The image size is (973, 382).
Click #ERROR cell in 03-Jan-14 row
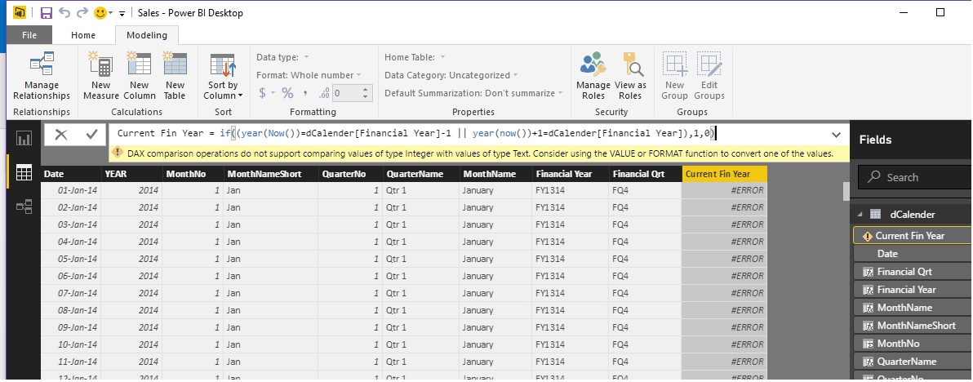724,224
